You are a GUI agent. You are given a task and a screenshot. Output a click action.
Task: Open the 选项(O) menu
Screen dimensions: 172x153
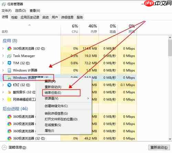pos(21,11)
